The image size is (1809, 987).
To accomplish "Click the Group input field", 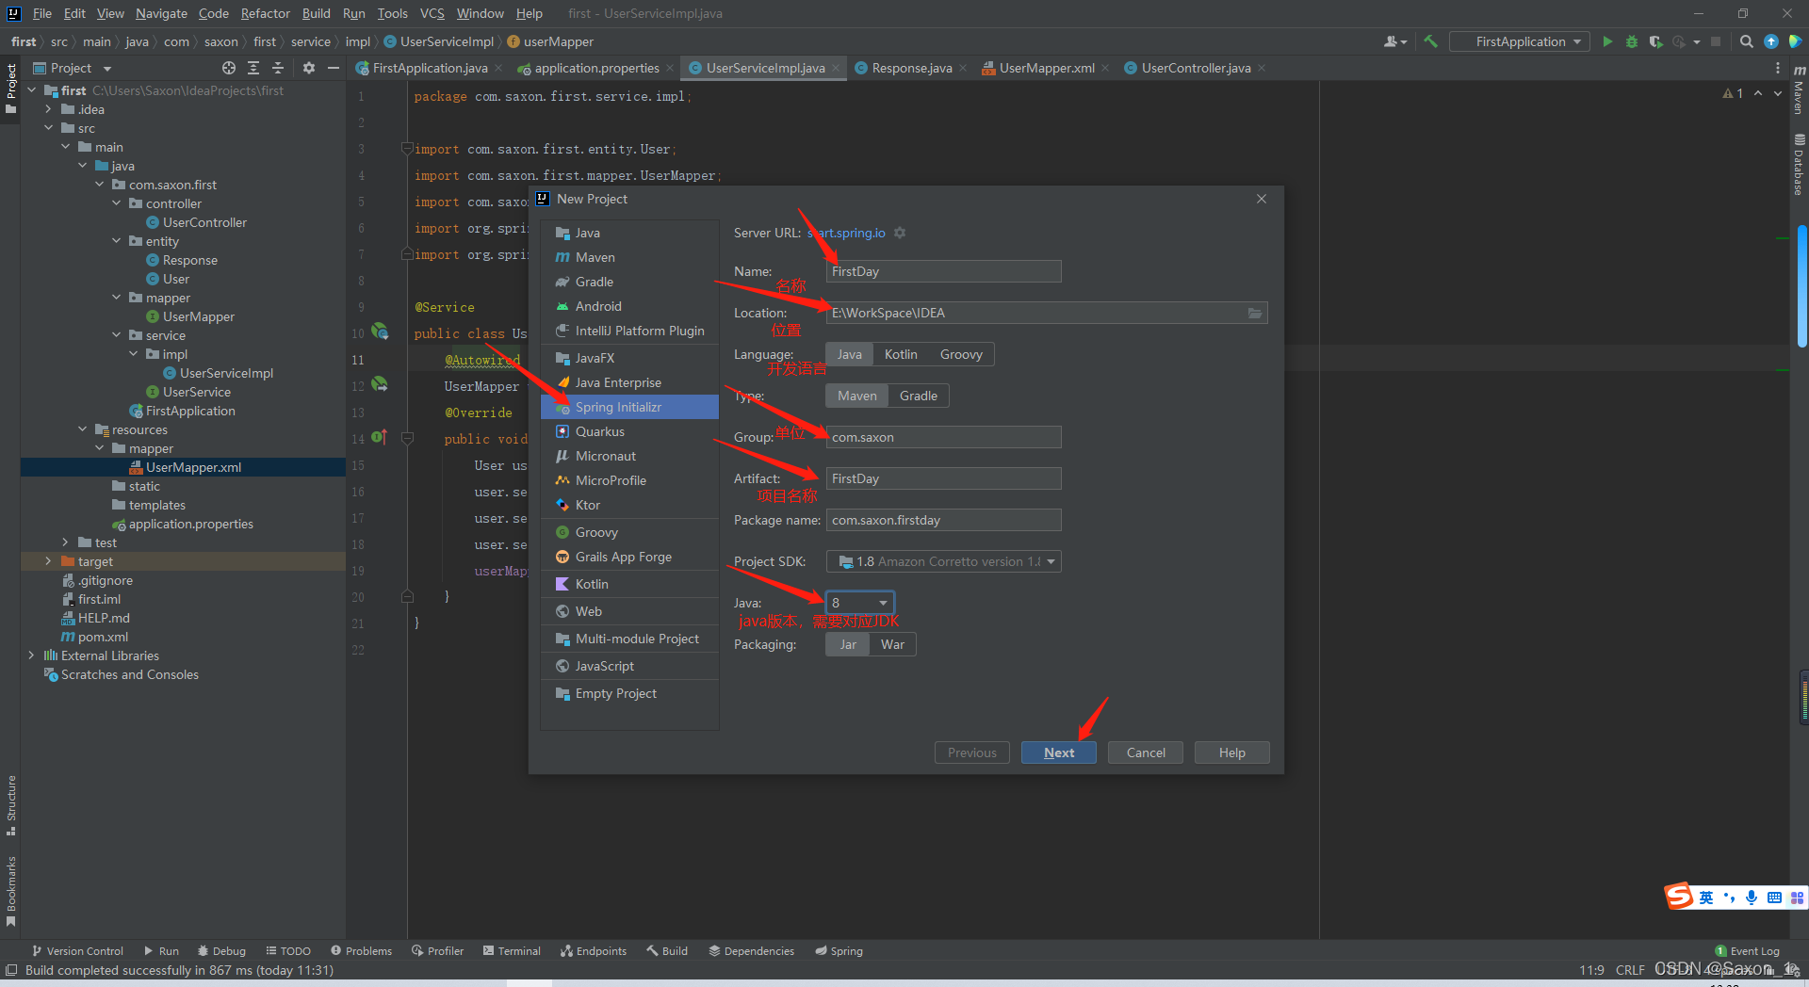I will (943, 437).
